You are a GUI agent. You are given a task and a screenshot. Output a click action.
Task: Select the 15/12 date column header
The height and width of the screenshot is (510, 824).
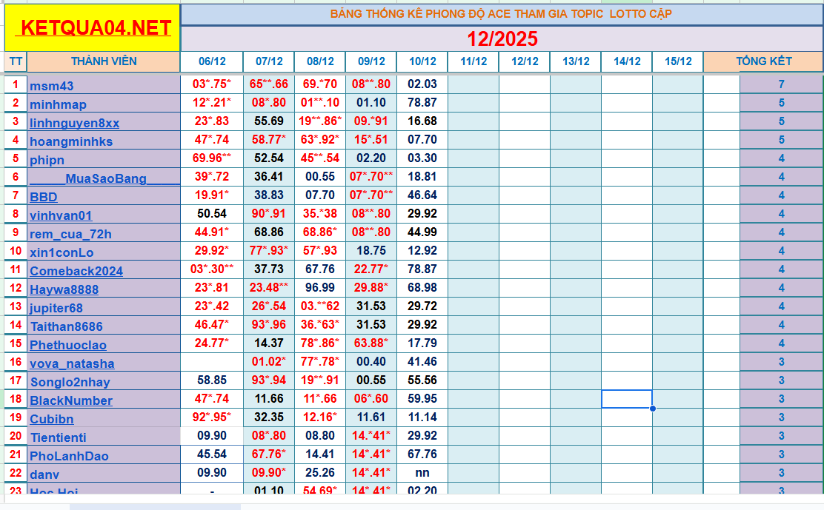(677, 61)
